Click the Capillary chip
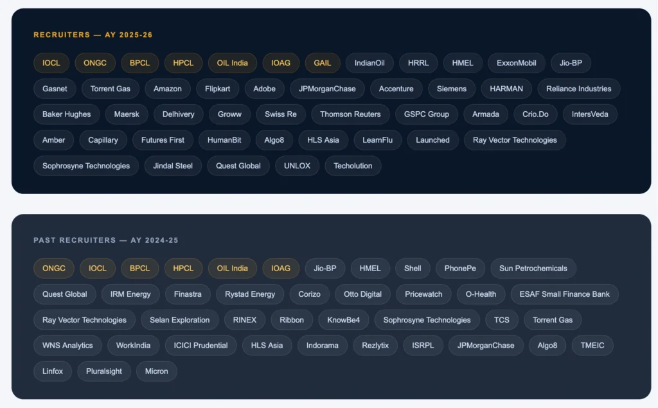The width and height of the screenshot is (658, 408). point(103,140)
